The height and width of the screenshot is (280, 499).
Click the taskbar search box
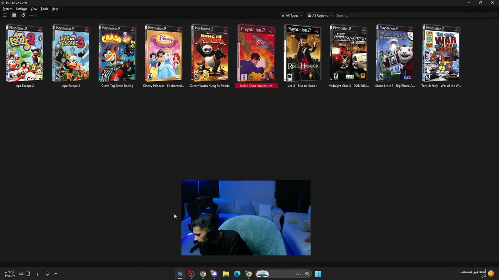coord(283,274)
